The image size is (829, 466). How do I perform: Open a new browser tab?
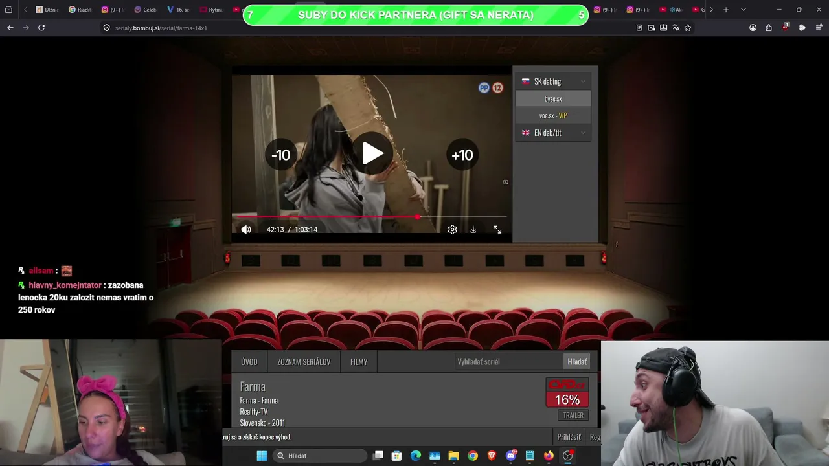pos(726,10)
